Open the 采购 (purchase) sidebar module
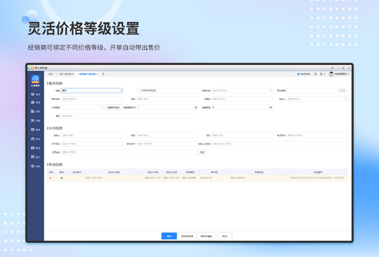 point(36,120)
